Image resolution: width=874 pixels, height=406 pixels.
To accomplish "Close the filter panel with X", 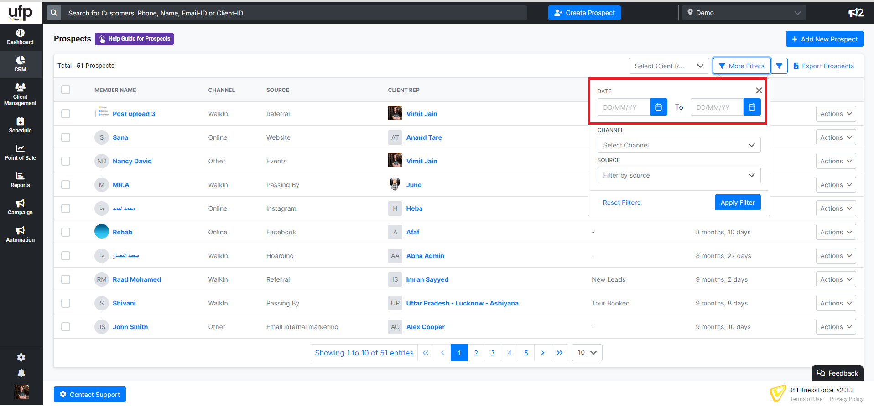I will [759, 91].
